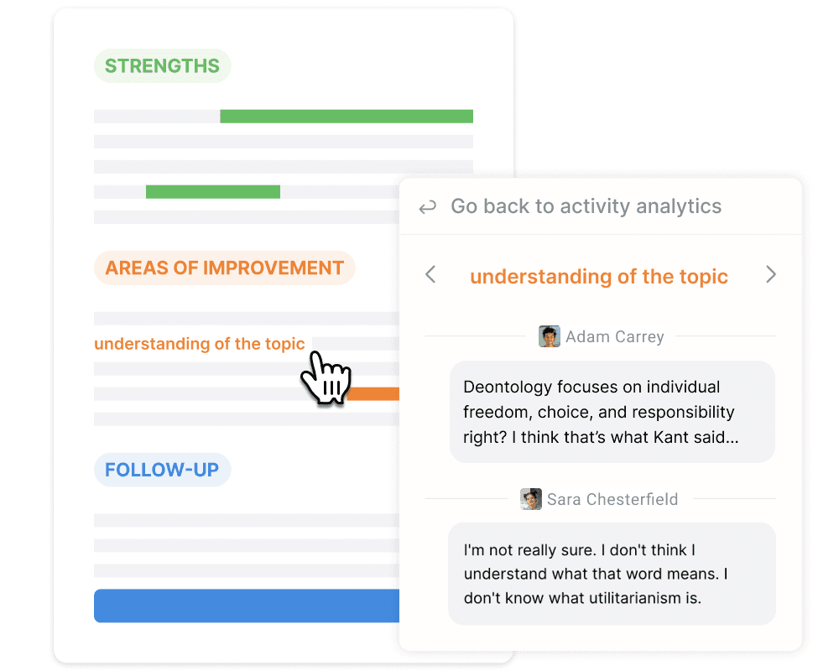Open the understanding of the topic link

(x=200, y=343)
